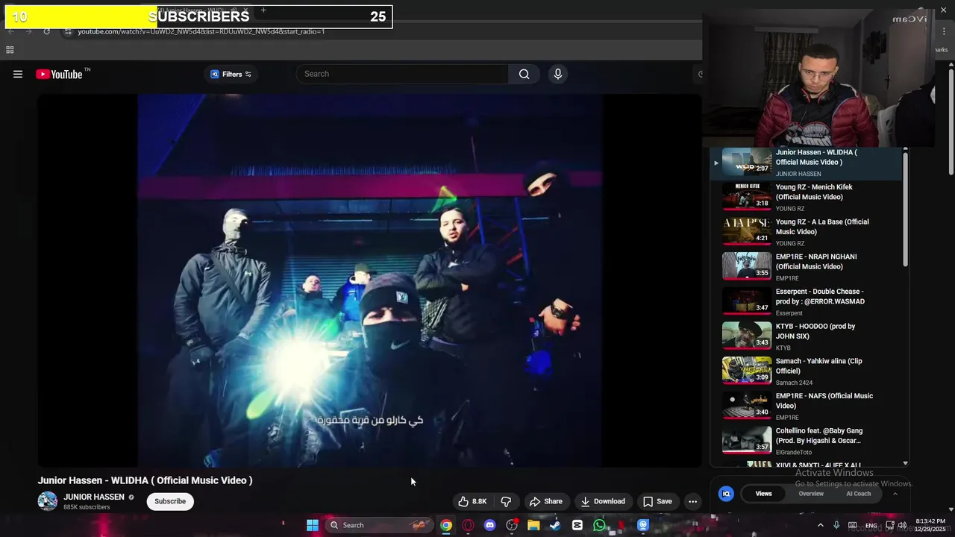Open Esserpent - Double Chease title
The image size is (955, 537).
(820, 296)
